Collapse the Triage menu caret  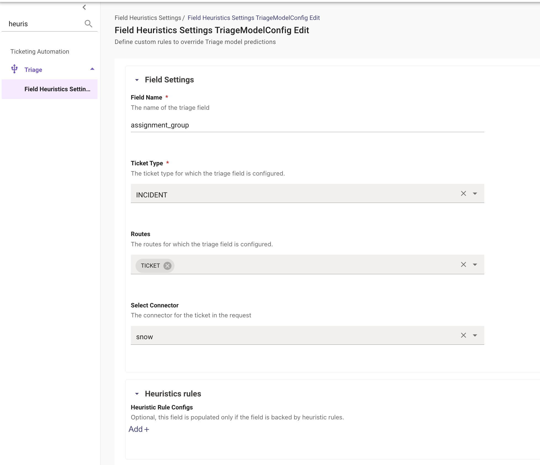[x=92, y=69]
